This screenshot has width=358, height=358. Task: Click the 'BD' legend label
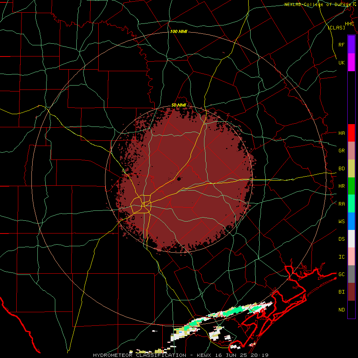click(x=341, y=169)
